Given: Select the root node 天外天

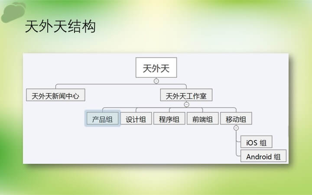Looking at the screenshot, I should tap(156, 68).
